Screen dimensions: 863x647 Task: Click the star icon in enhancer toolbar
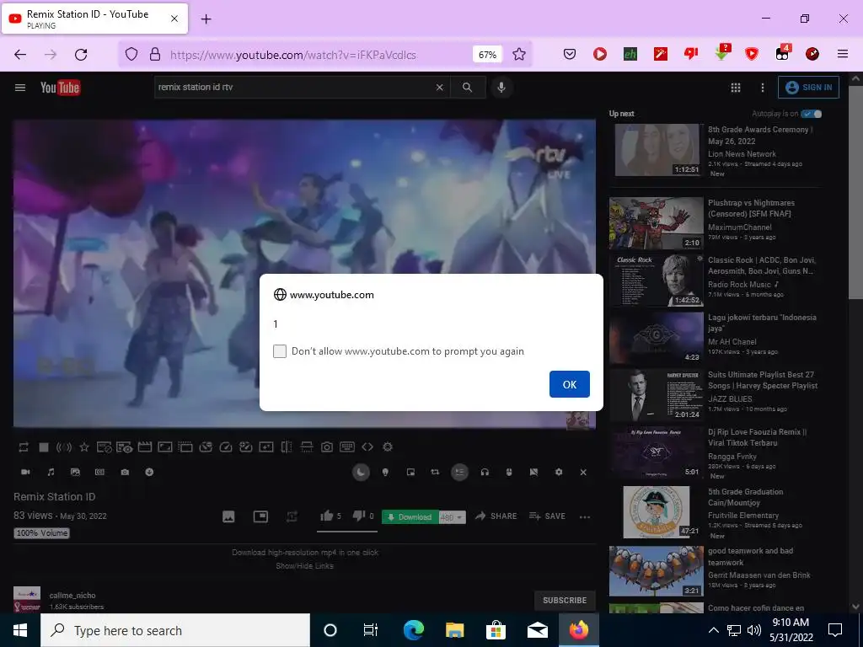tap(84, 447)
